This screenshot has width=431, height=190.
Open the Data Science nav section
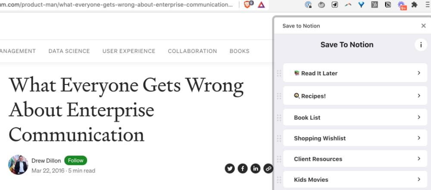point(69,51)
